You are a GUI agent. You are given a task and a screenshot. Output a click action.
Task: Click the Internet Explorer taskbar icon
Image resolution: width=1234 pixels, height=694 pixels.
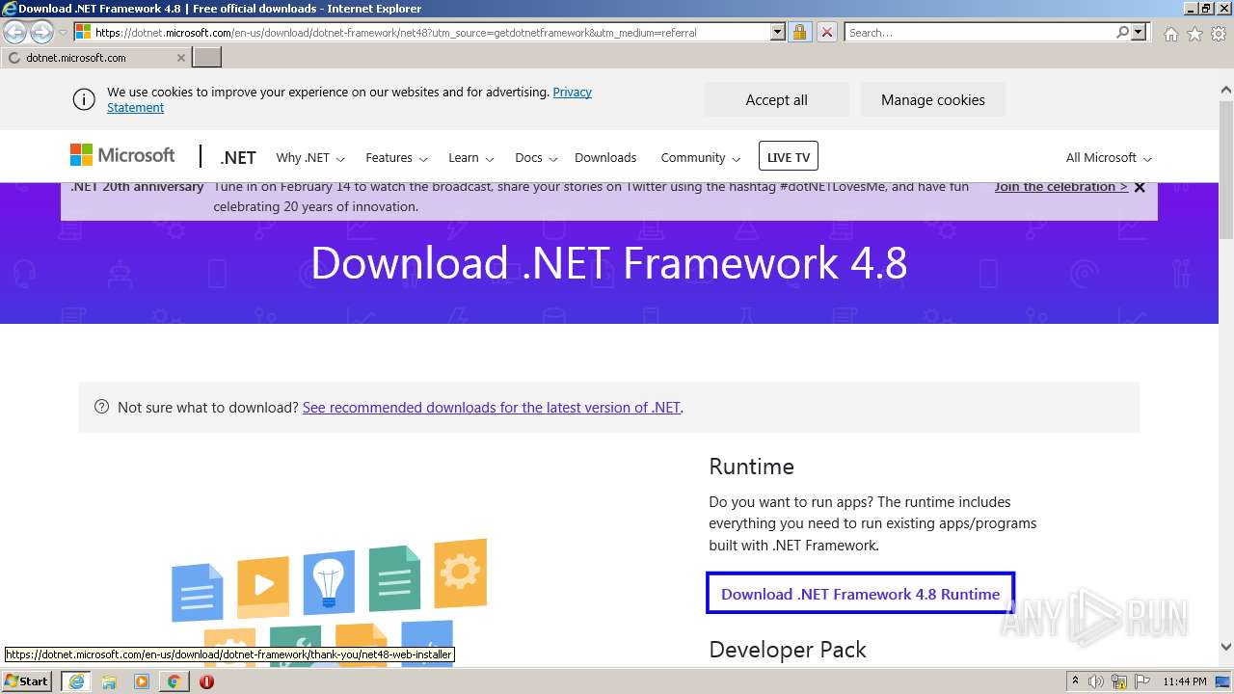(75, 681)
